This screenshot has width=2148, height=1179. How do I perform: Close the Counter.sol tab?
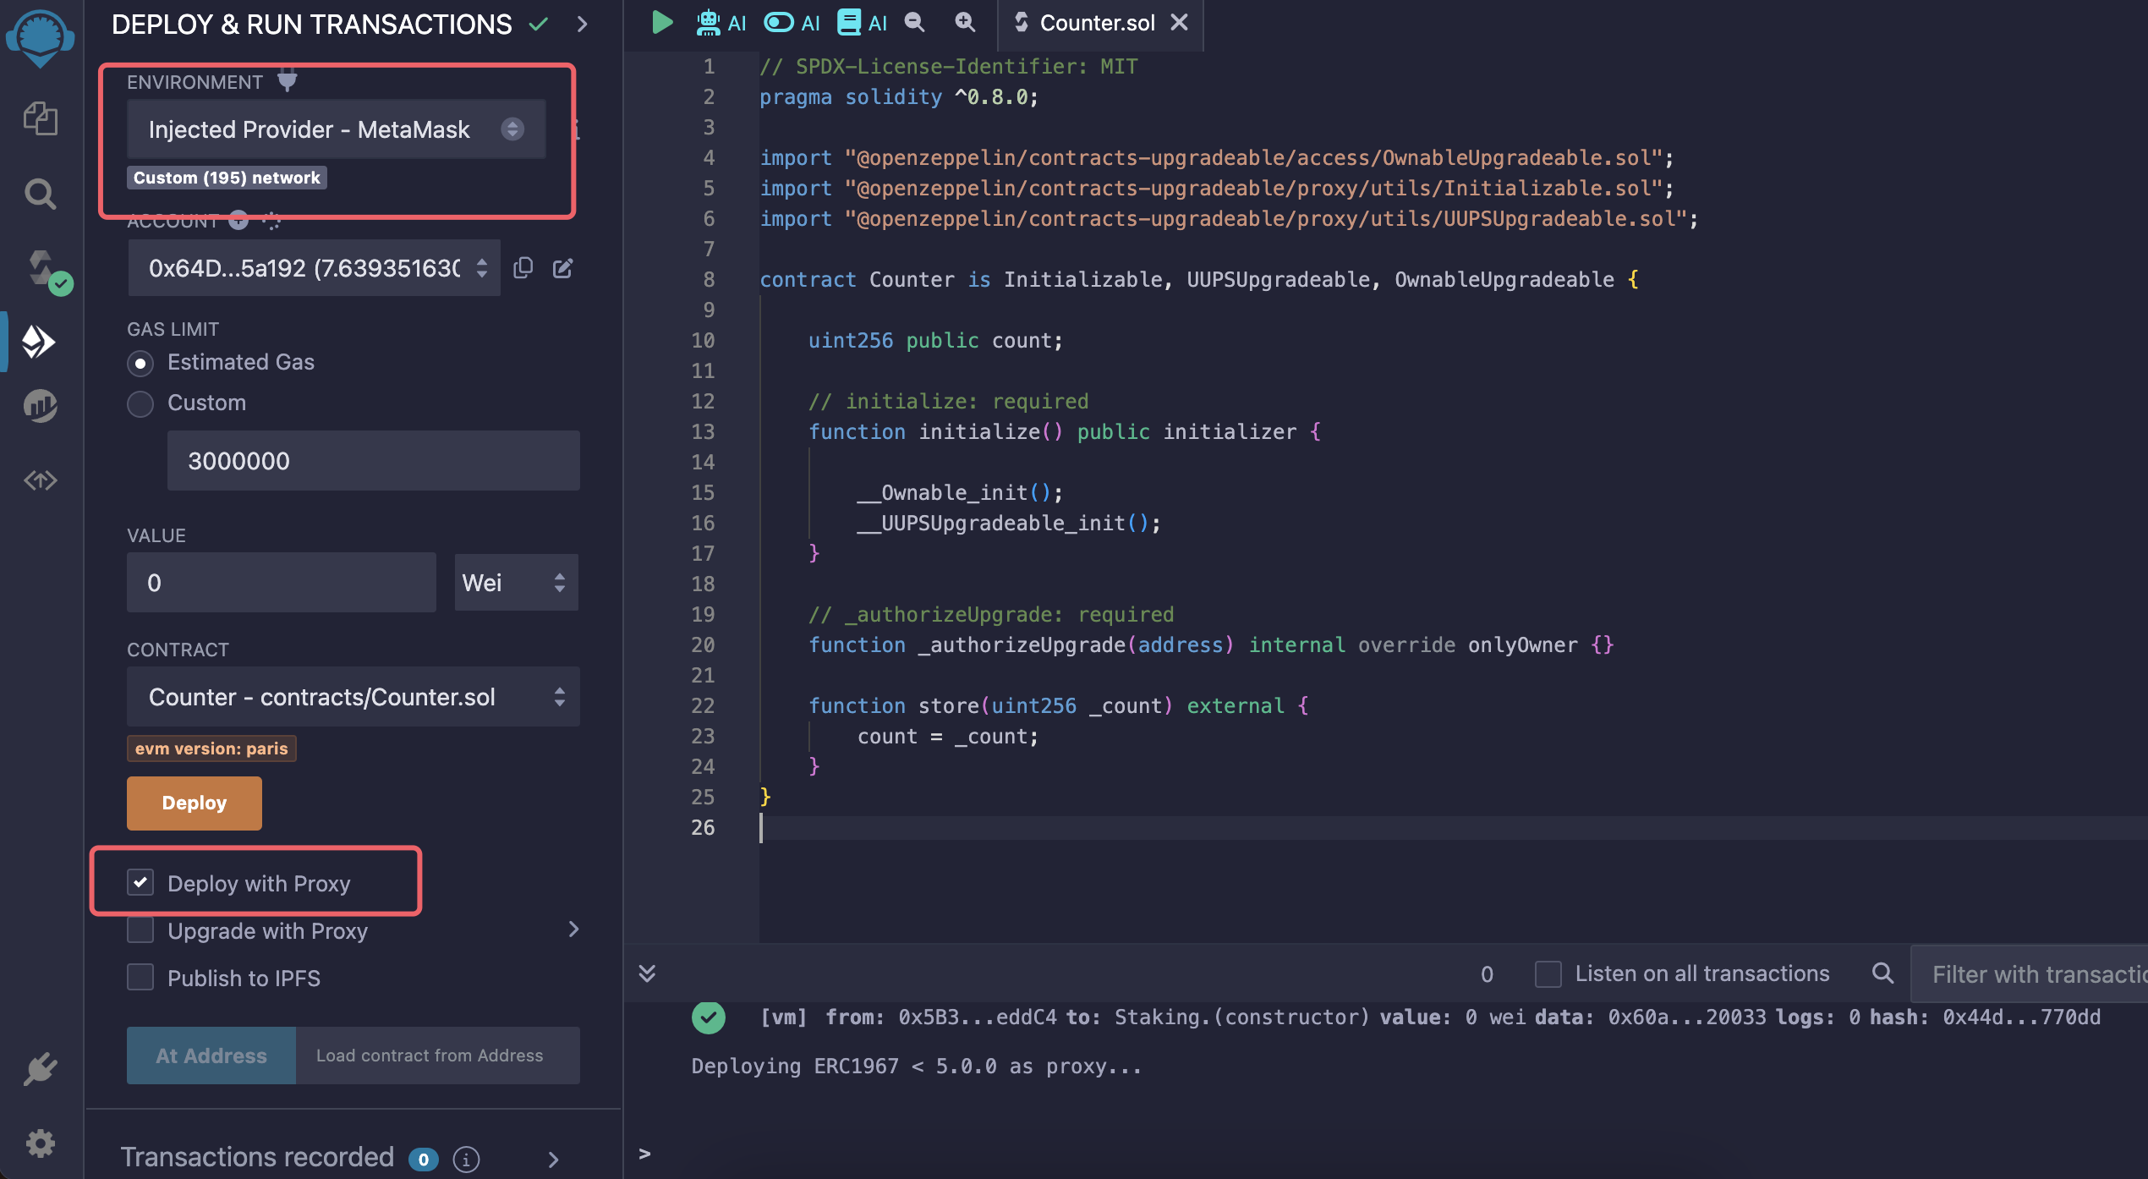coord(1179,23)
